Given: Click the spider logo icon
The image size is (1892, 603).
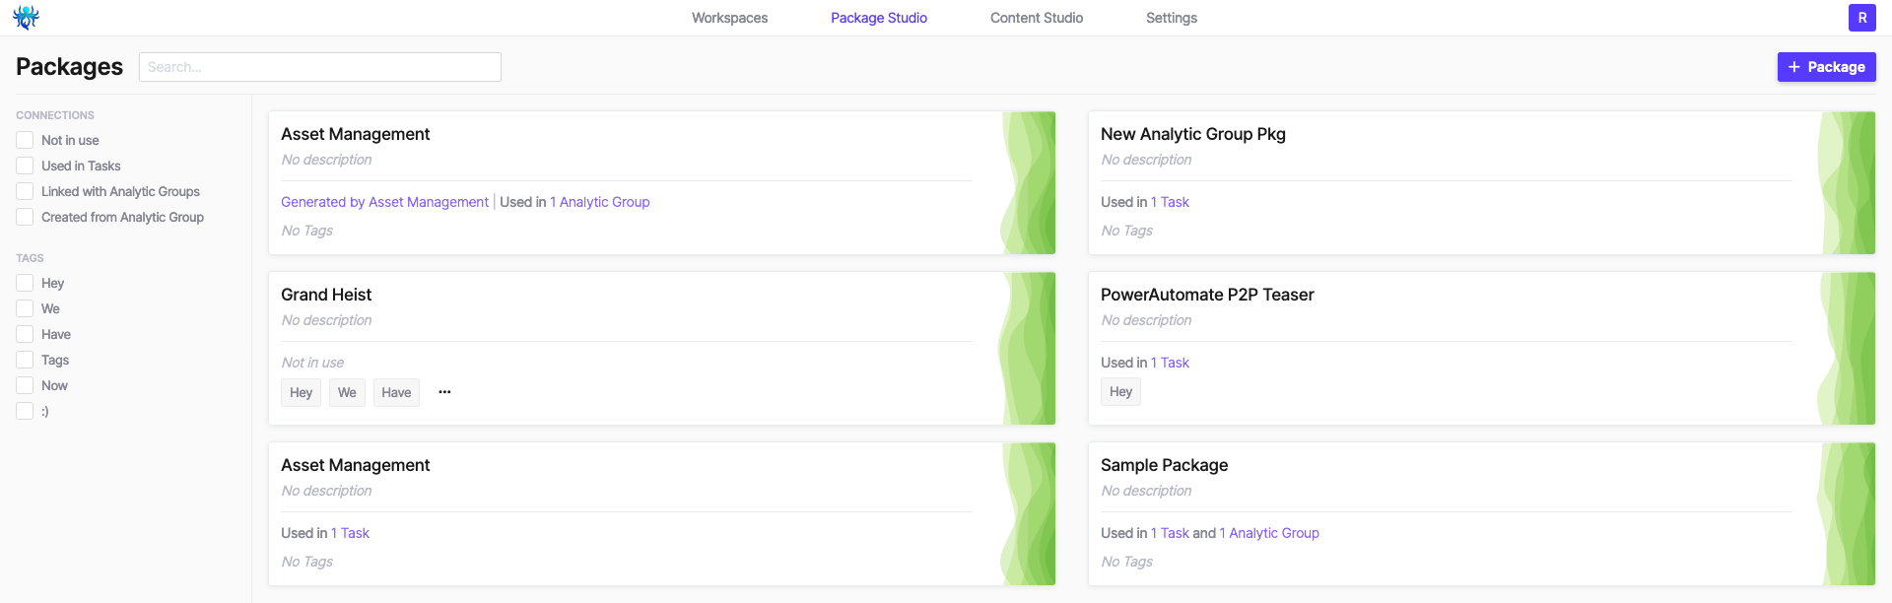Looking at the screenshot, I should (x=26, y=17).
